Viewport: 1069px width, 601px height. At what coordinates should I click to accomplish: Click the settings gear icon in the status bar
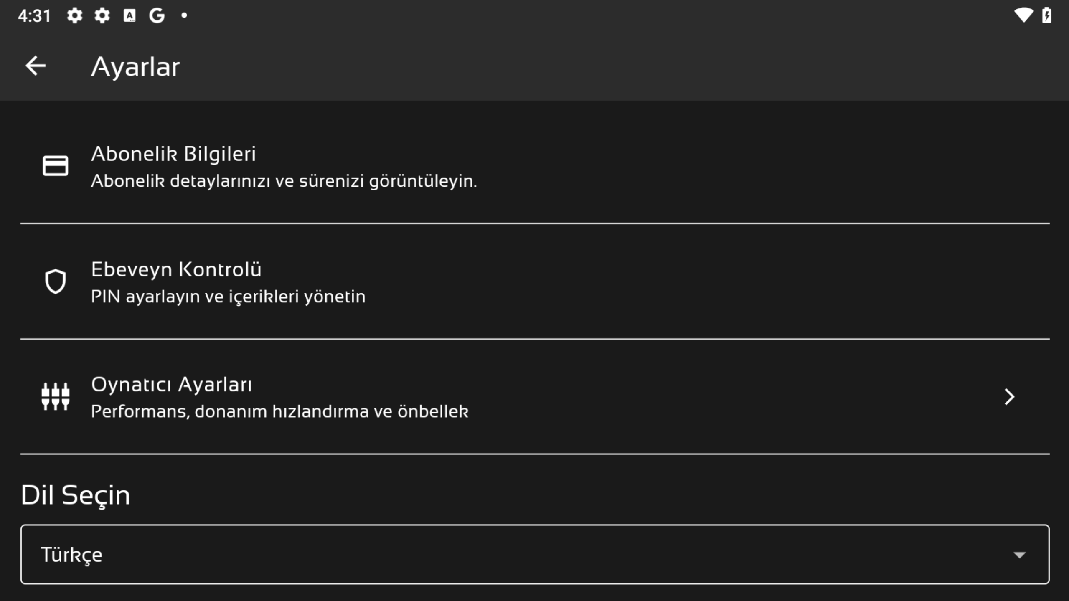75,15
